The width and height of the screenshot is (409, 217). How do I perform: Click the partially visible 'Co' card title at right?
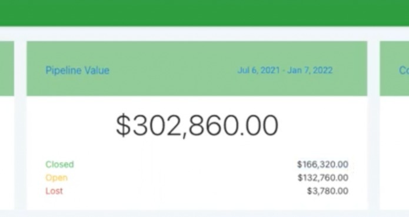click(404, 71)
